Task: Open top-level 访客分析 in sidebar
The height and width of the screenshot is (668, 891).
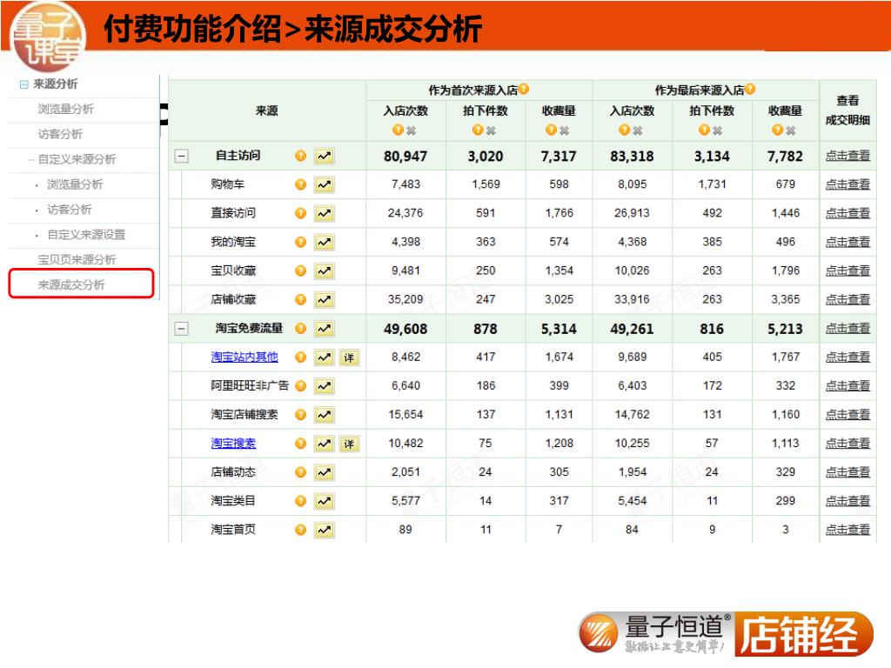Action: point(60,134)
